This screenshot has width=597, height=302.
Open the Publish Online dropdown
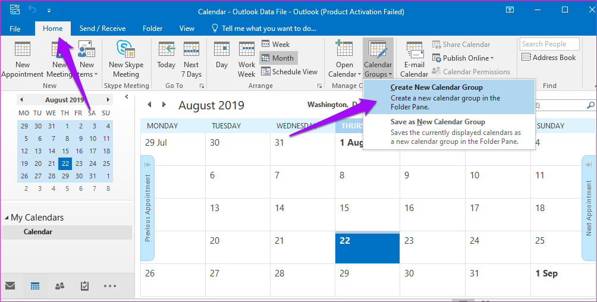pyautogui.click(x=463, y=58)
